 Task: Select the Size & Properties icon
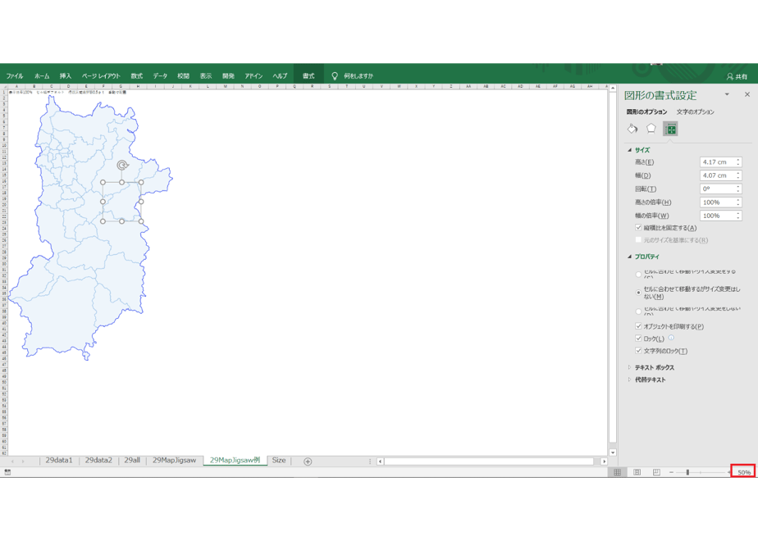(670, 129)
